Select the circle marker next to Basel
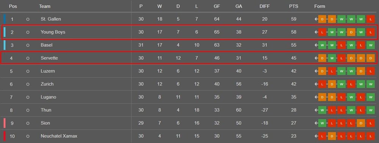Image resolution: width=379 pixels, height=143 pixels. (28, 45)
